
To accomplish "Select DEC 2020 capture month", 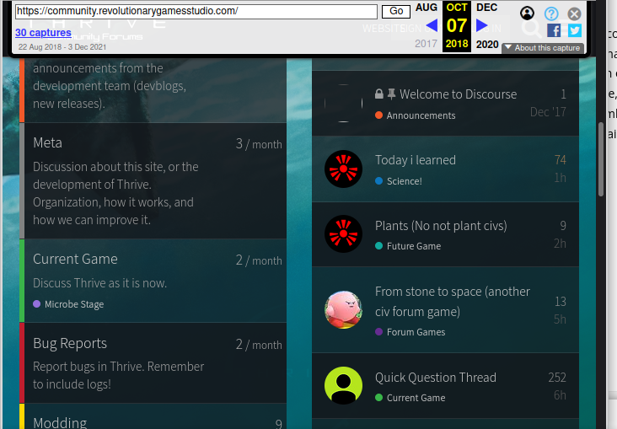I will pyautogui.click(x=487, y=25).
